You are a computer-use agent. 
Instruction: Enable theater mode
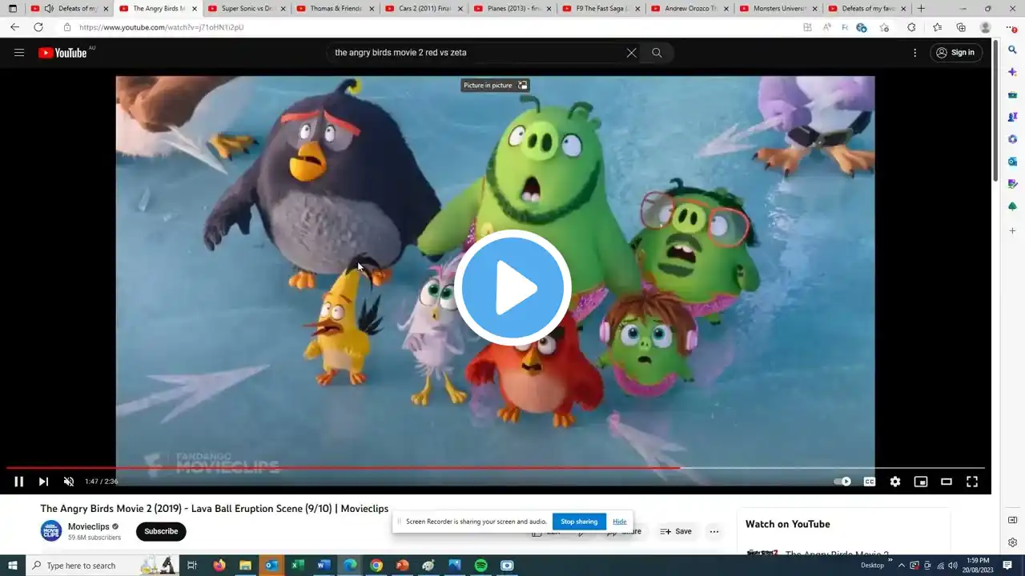947,482
